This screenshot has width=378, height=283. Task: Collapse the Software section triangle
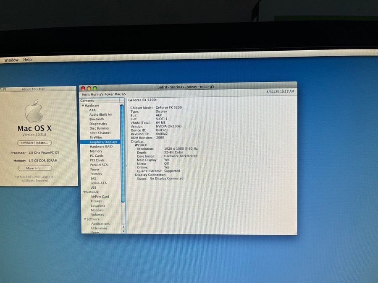(x=85, y=219)
